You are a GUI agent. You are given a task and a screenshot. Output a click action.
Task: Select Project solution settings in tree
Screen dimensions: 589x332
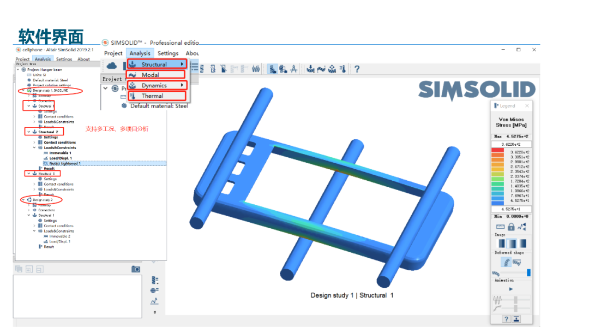(x=52, y=85)
